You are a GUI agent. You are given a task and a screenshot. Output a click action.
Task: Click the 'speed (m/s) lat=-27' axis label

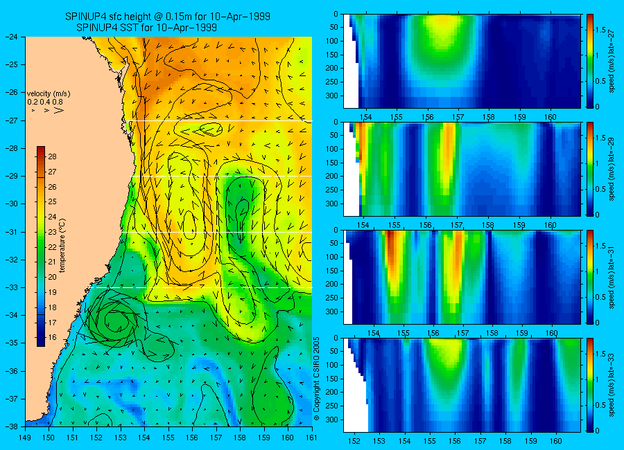(612, 61)
